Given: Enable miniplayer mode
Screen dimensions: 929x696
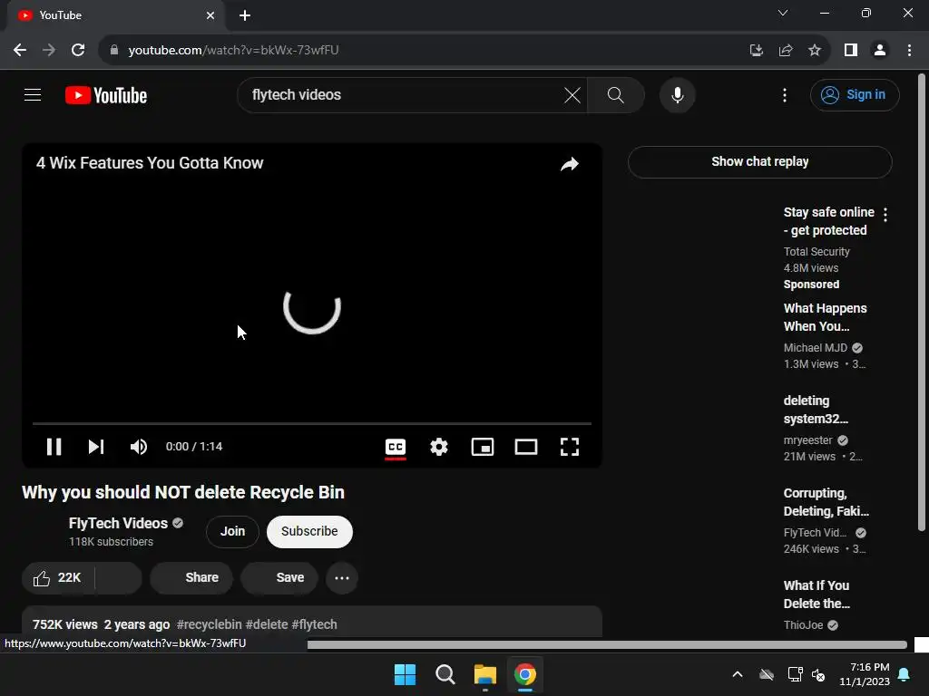Looking at the screenshot, I should (x=483, y=447).
